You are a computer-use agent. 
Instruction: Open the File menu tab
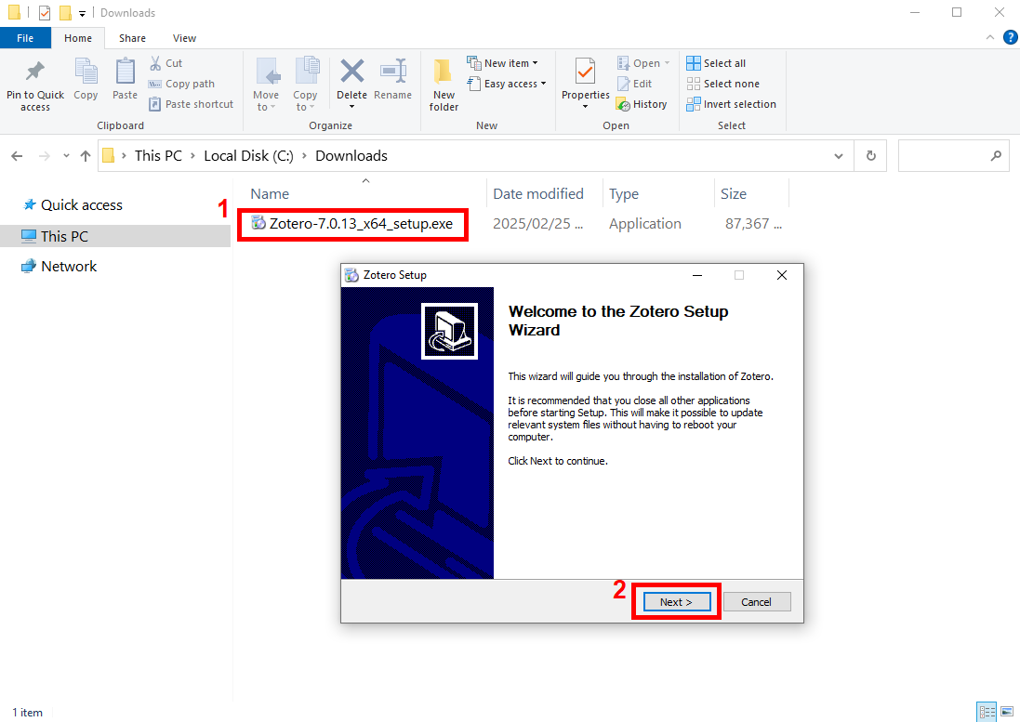(x=25, y=38)
